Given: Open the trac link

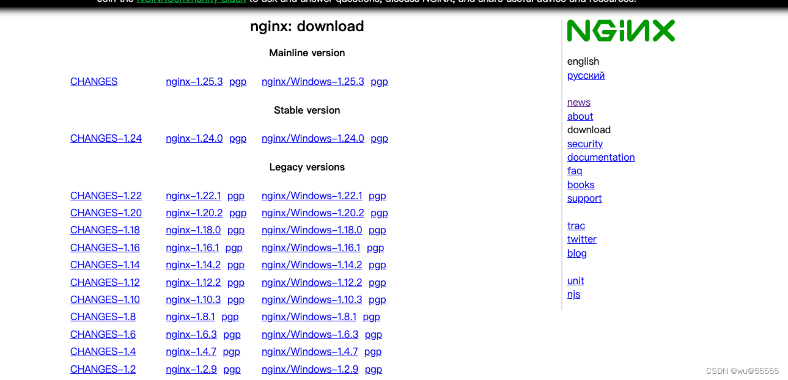Looking at the screenshot, I should 576,225.
